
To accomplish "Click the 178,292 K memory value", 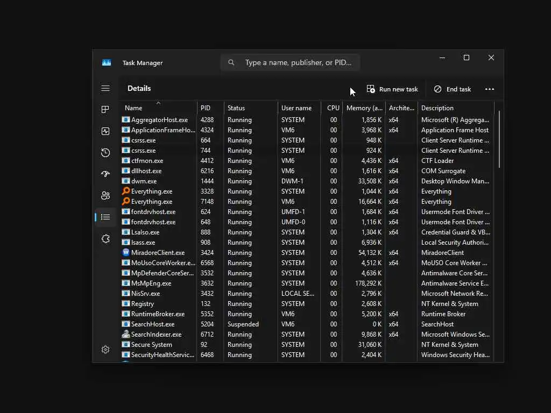I will 368,283.
